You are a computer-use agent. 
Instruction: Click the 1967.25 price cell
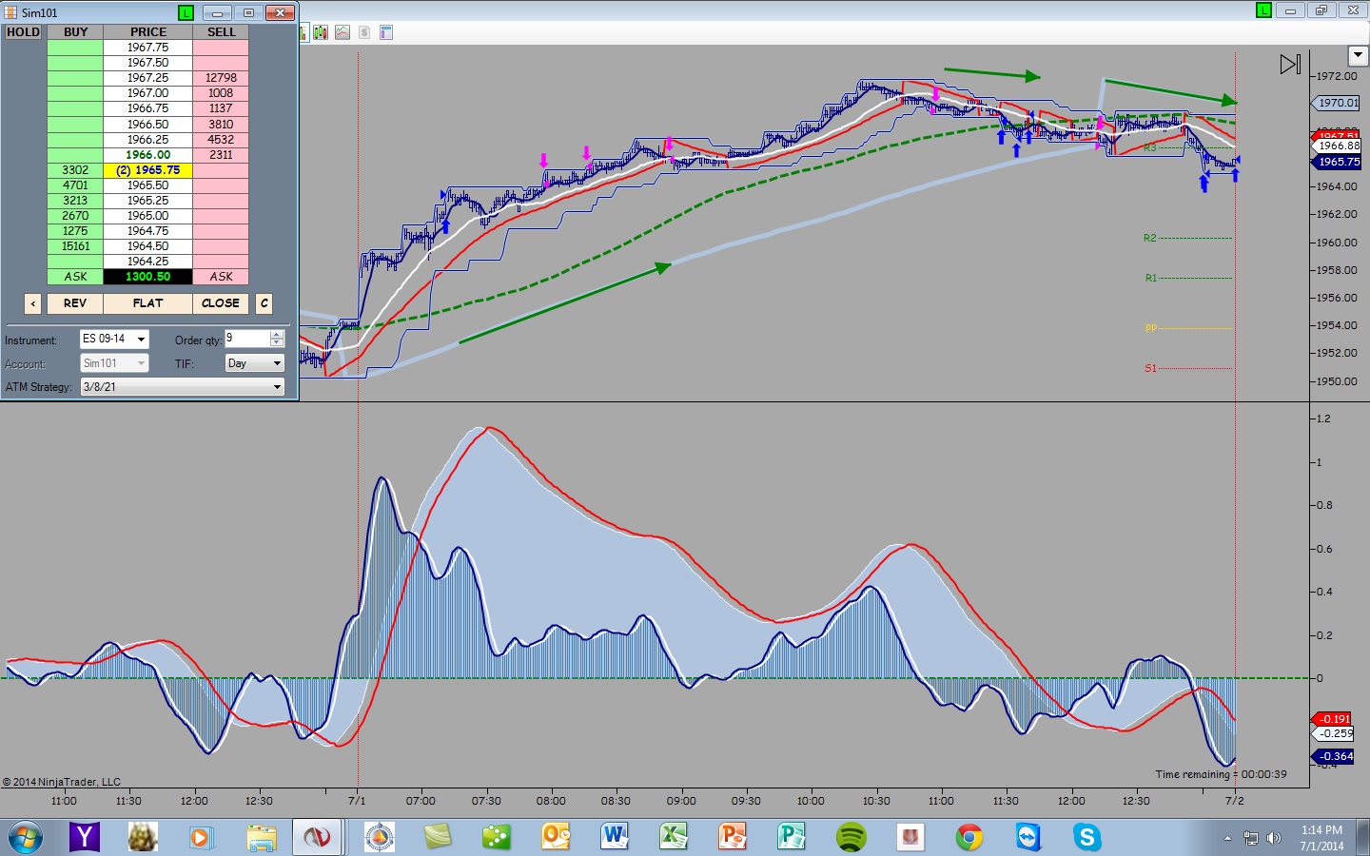coord(147,78)
